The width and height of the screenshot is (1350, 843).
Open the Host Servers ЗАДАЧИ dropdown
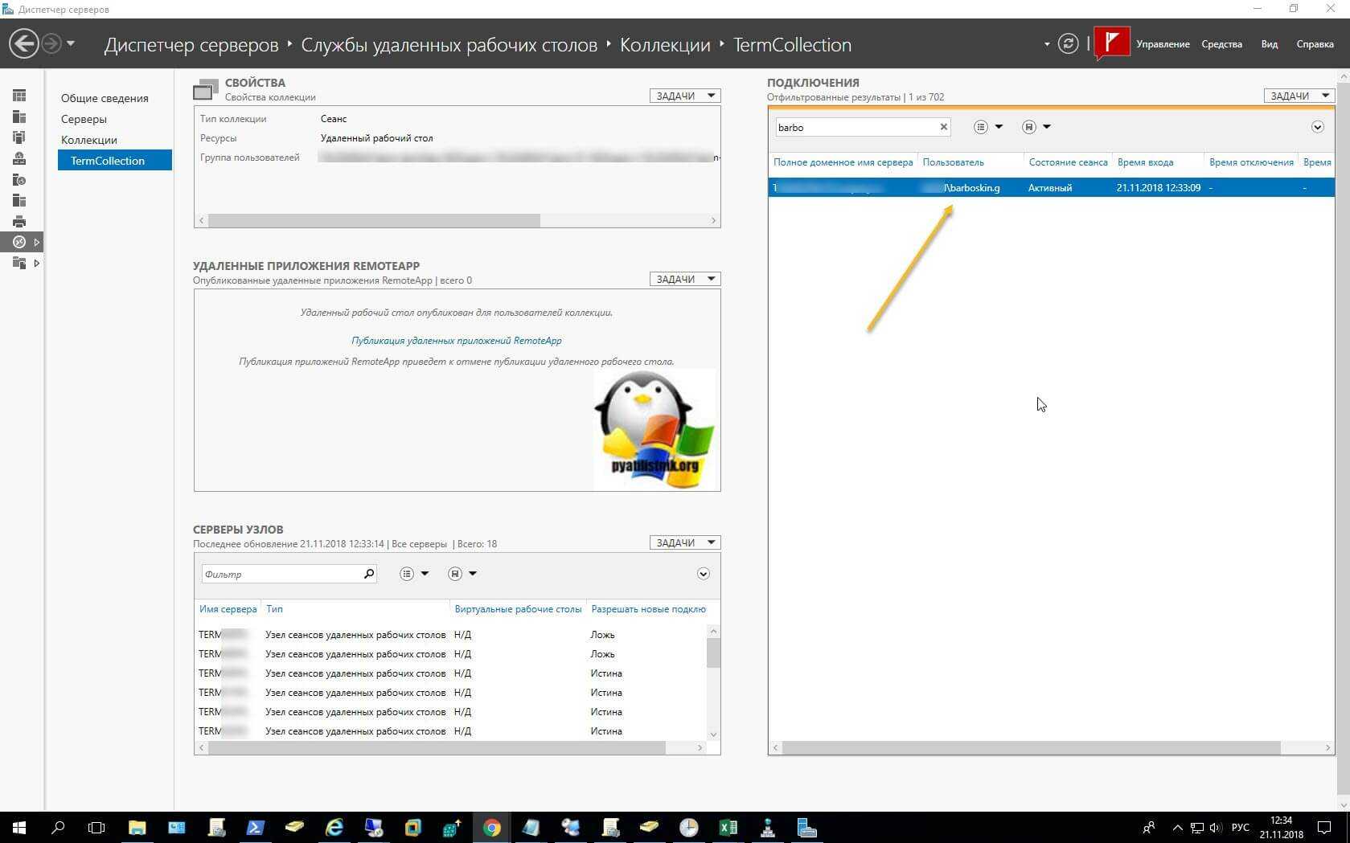[685, 542]
